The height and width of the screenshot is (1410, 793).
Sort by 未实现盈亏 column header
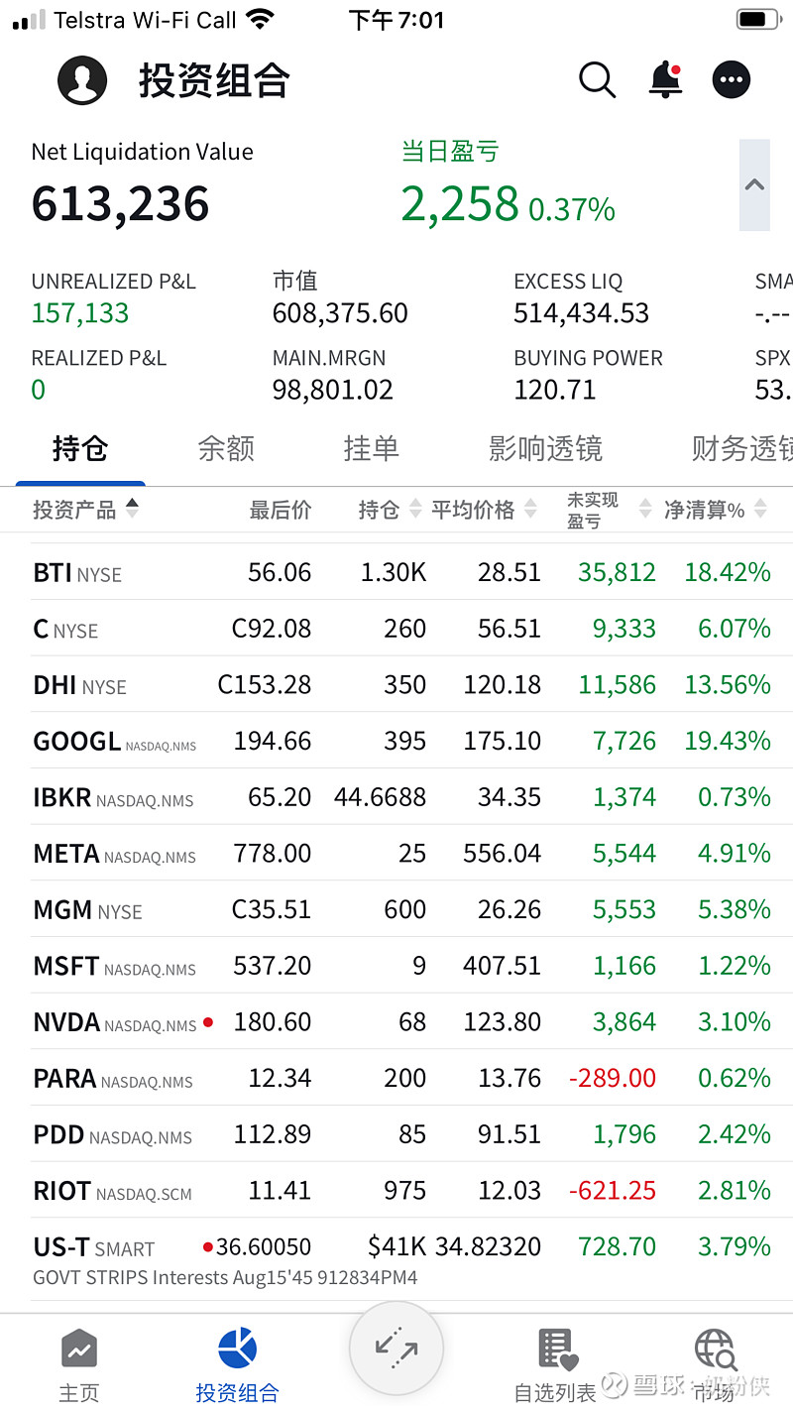coord(609,510)
